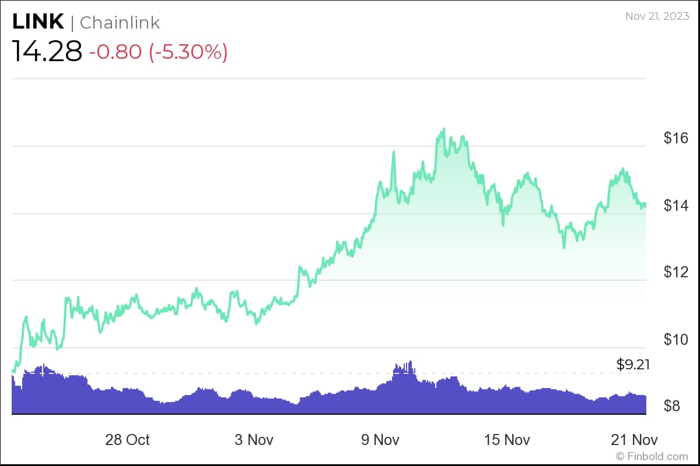Select the $12 price axis label
This screenshot has height=466, width=700.
coord(675,273)
